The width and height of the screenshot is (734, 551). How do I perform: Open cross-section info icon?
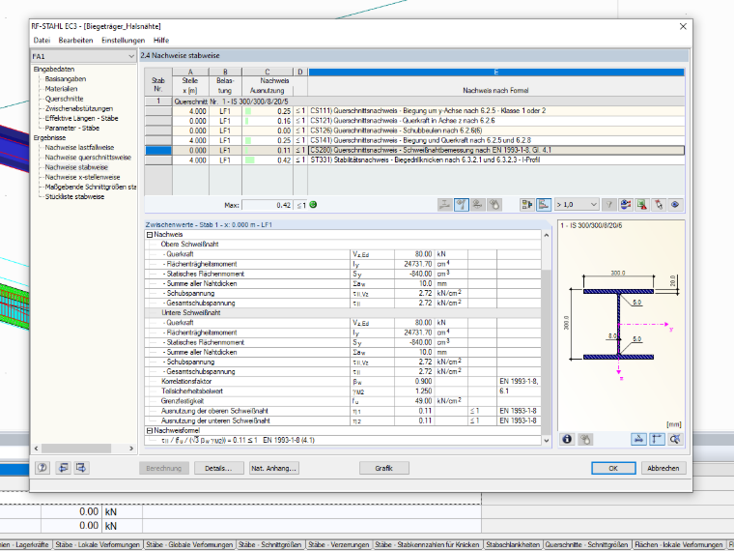point(567,439)
